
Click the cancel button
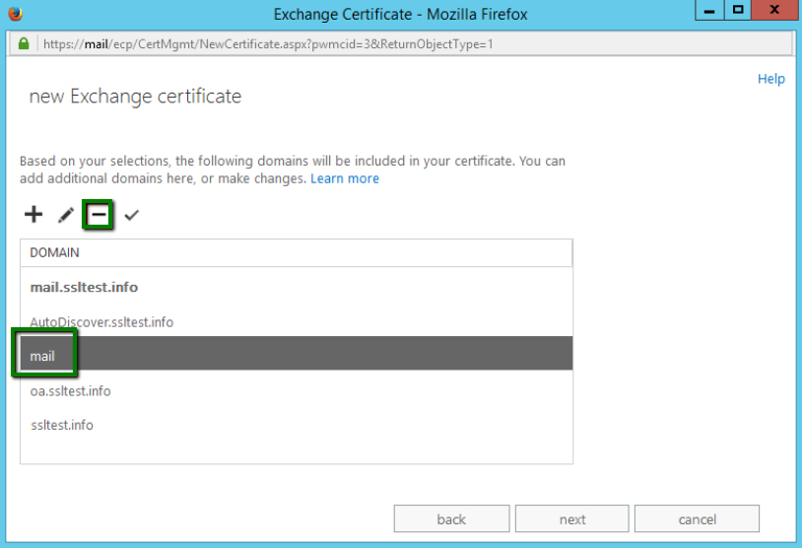point(697,518)
